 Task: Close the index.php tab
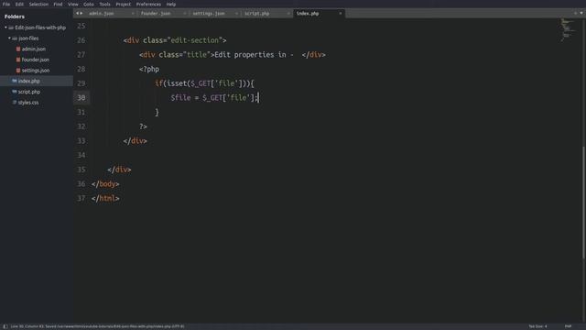tap(341, 14)
